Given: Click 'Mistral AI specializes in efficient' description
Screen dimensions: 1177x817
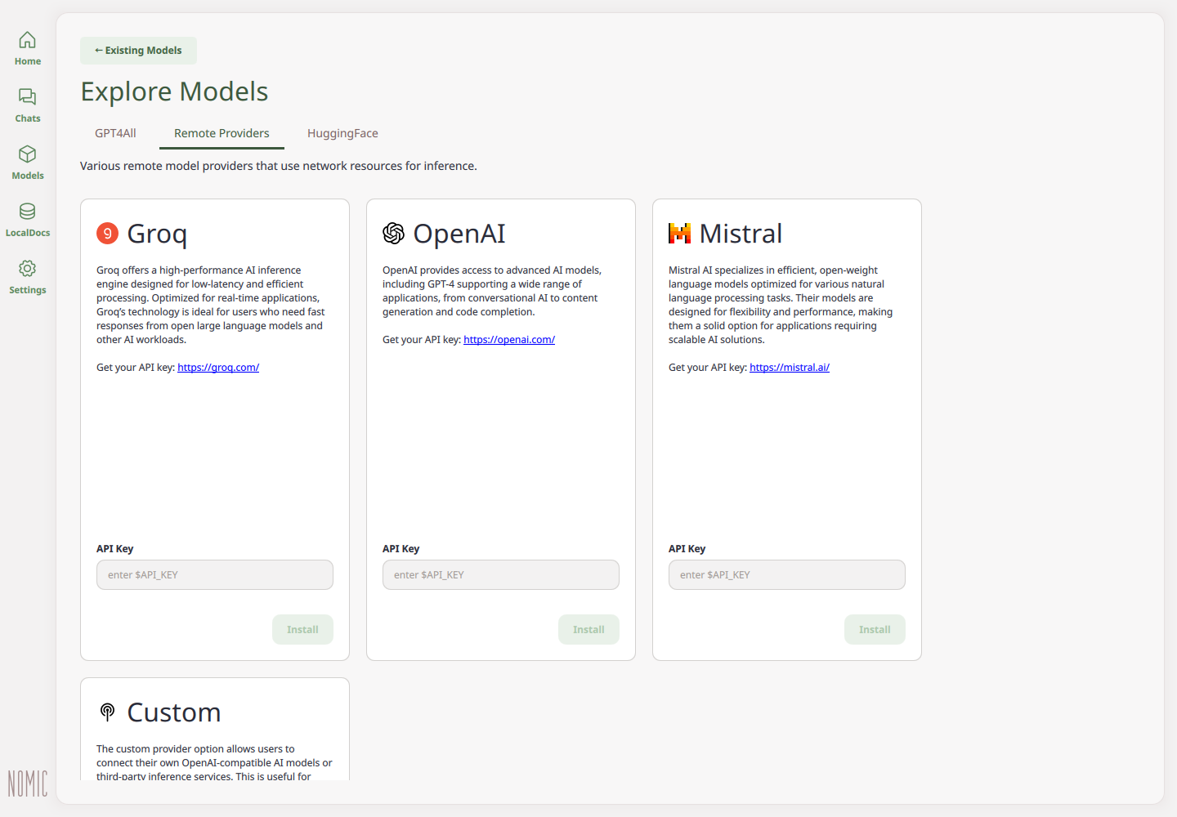Looking at the screenshot, I should coord(781,305).
